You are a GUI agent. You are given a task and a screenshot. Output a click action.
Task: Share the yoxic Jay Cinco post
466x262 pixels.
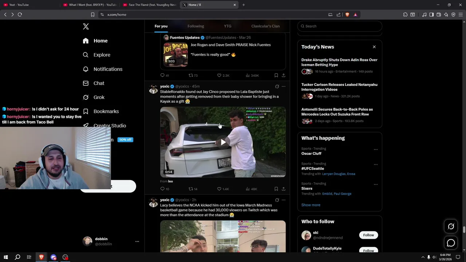coord(284,189)
